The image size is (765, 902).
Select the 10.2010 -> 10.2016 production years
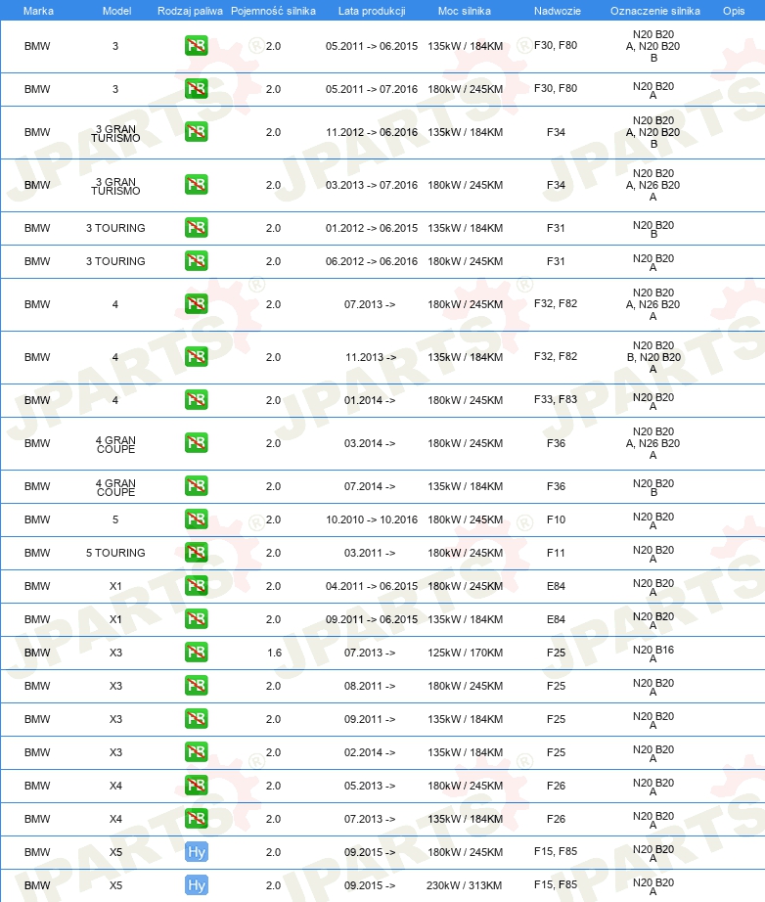(372, 520)
